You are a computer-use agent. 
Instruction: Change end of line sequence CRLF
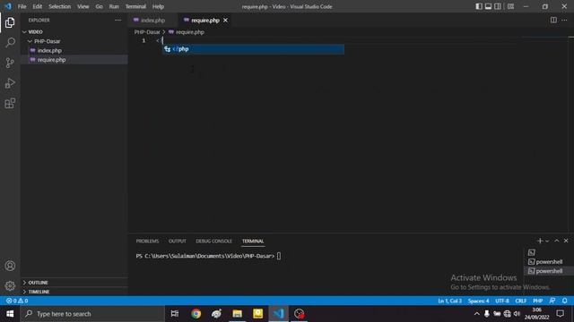[520, 301]
